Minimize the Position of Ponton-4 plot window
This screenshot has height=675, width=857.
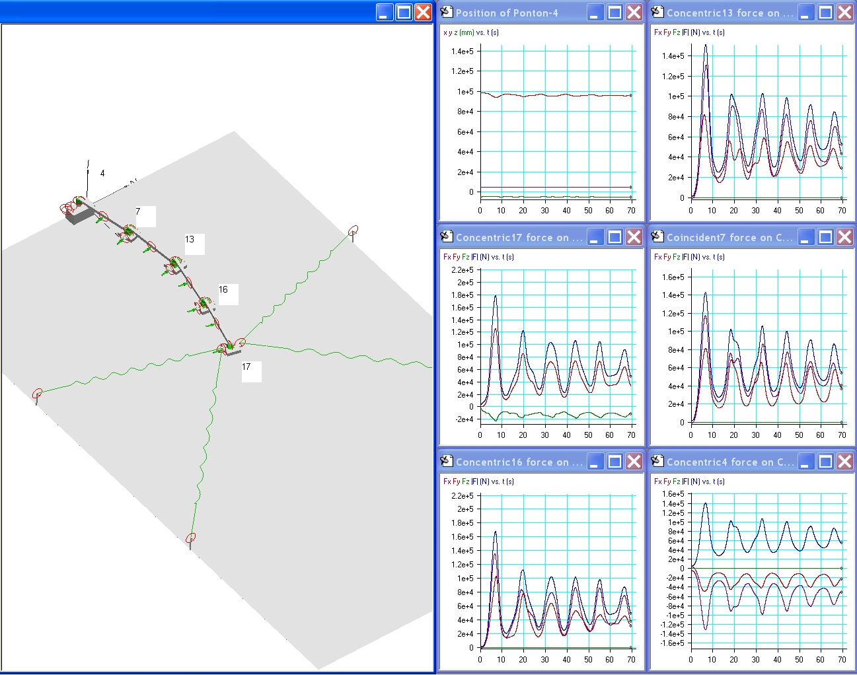596,12
